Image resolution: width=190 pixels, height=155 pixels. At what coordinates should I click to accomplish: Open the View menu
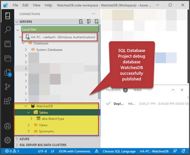point(36,5)
